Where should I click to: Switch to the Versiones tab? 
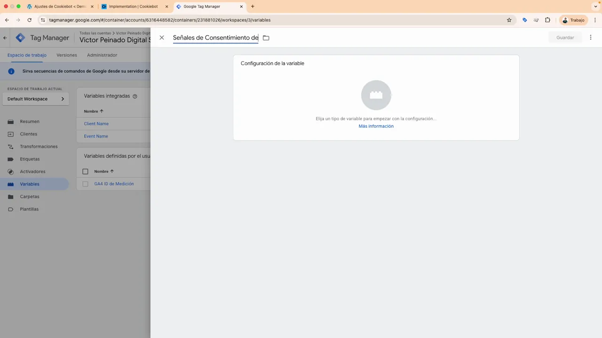66,55
